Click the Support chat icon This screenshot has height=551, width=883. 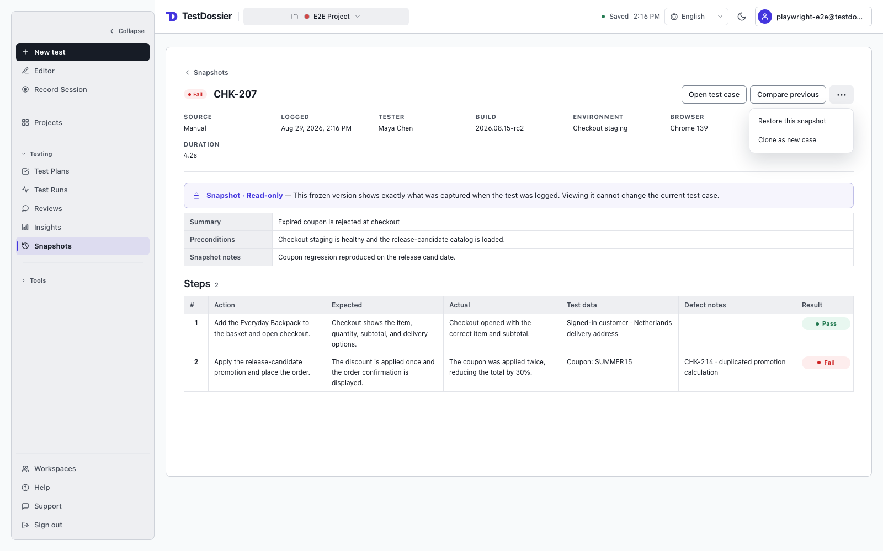click(25, 506)
